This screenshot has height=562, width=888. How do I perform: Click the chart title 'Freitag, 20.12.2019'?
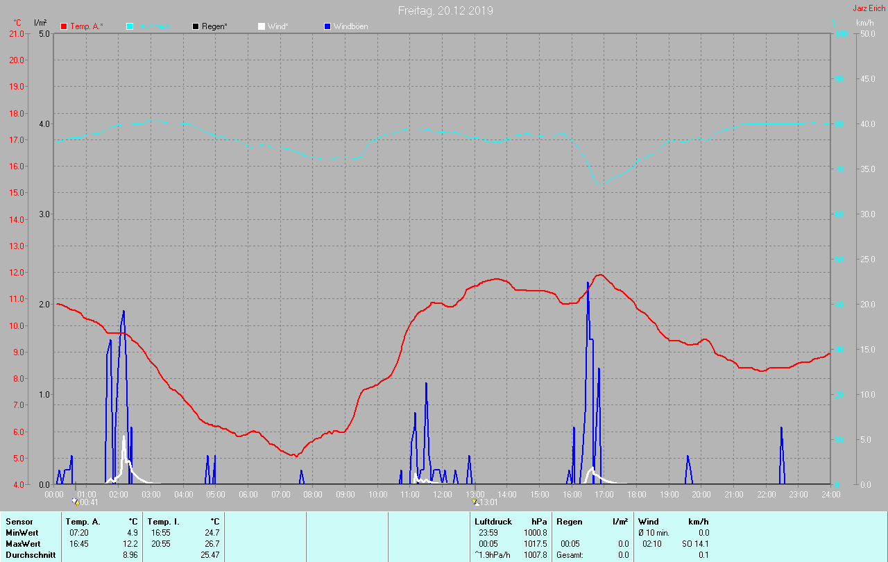(445, 10)
